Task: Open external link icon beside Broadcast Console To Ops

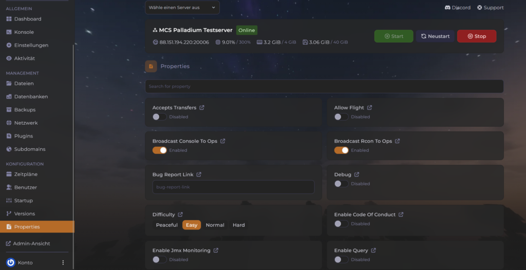Action: click(223, 141)
